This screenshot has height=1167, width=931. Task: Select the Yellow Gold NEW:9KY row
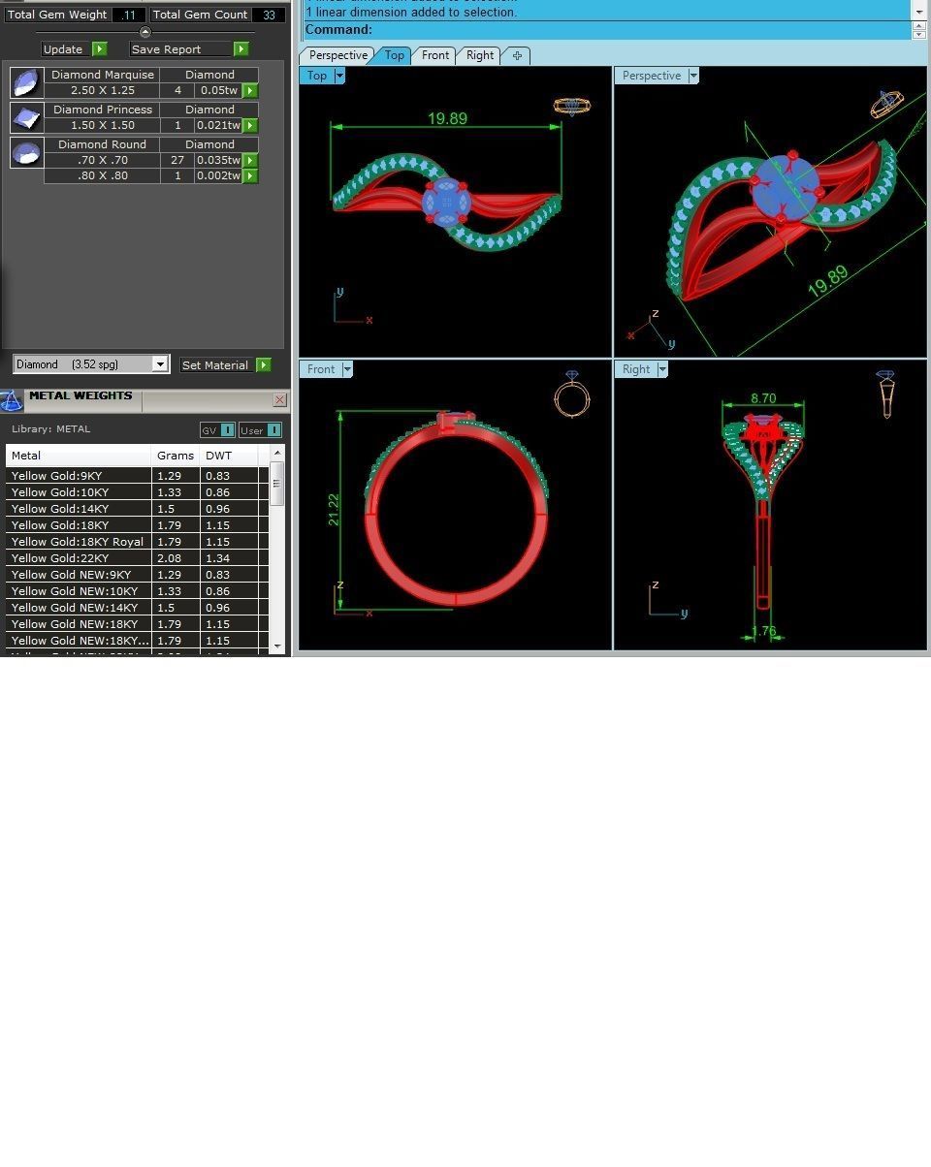tap(137, 575)
